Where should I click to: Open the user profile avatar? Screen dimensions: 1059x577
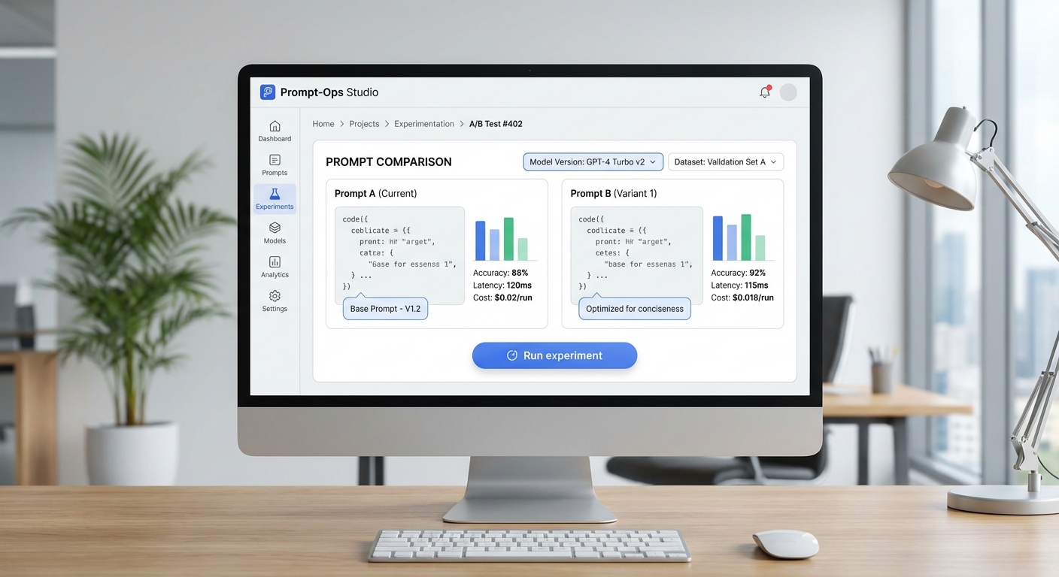[788, 92]
